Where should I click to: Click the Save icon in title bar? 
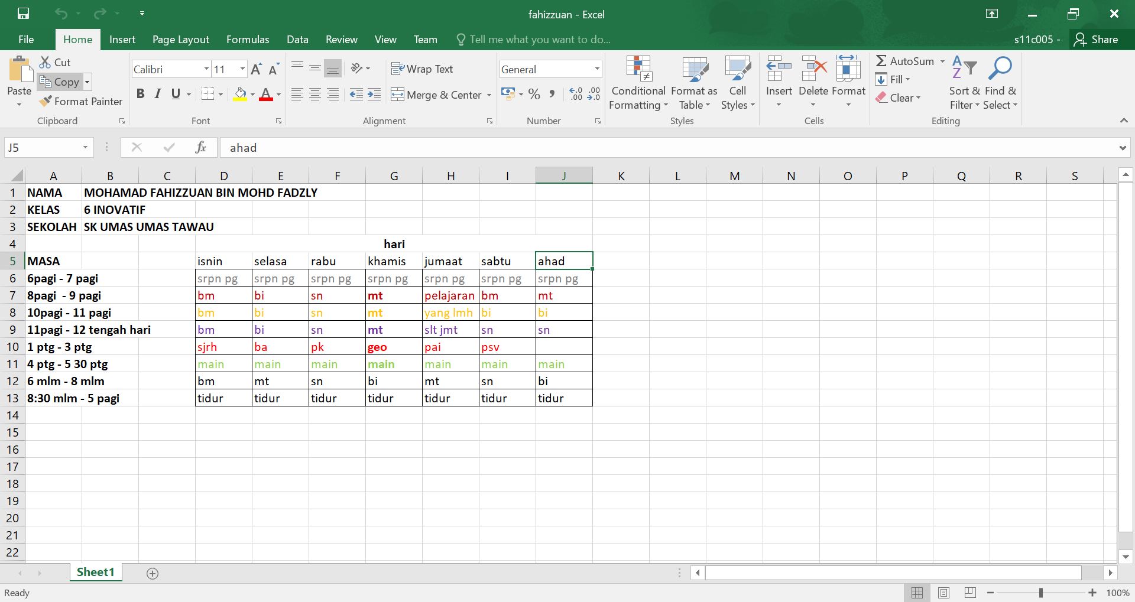pyautogui.click(x=23, y=14)
